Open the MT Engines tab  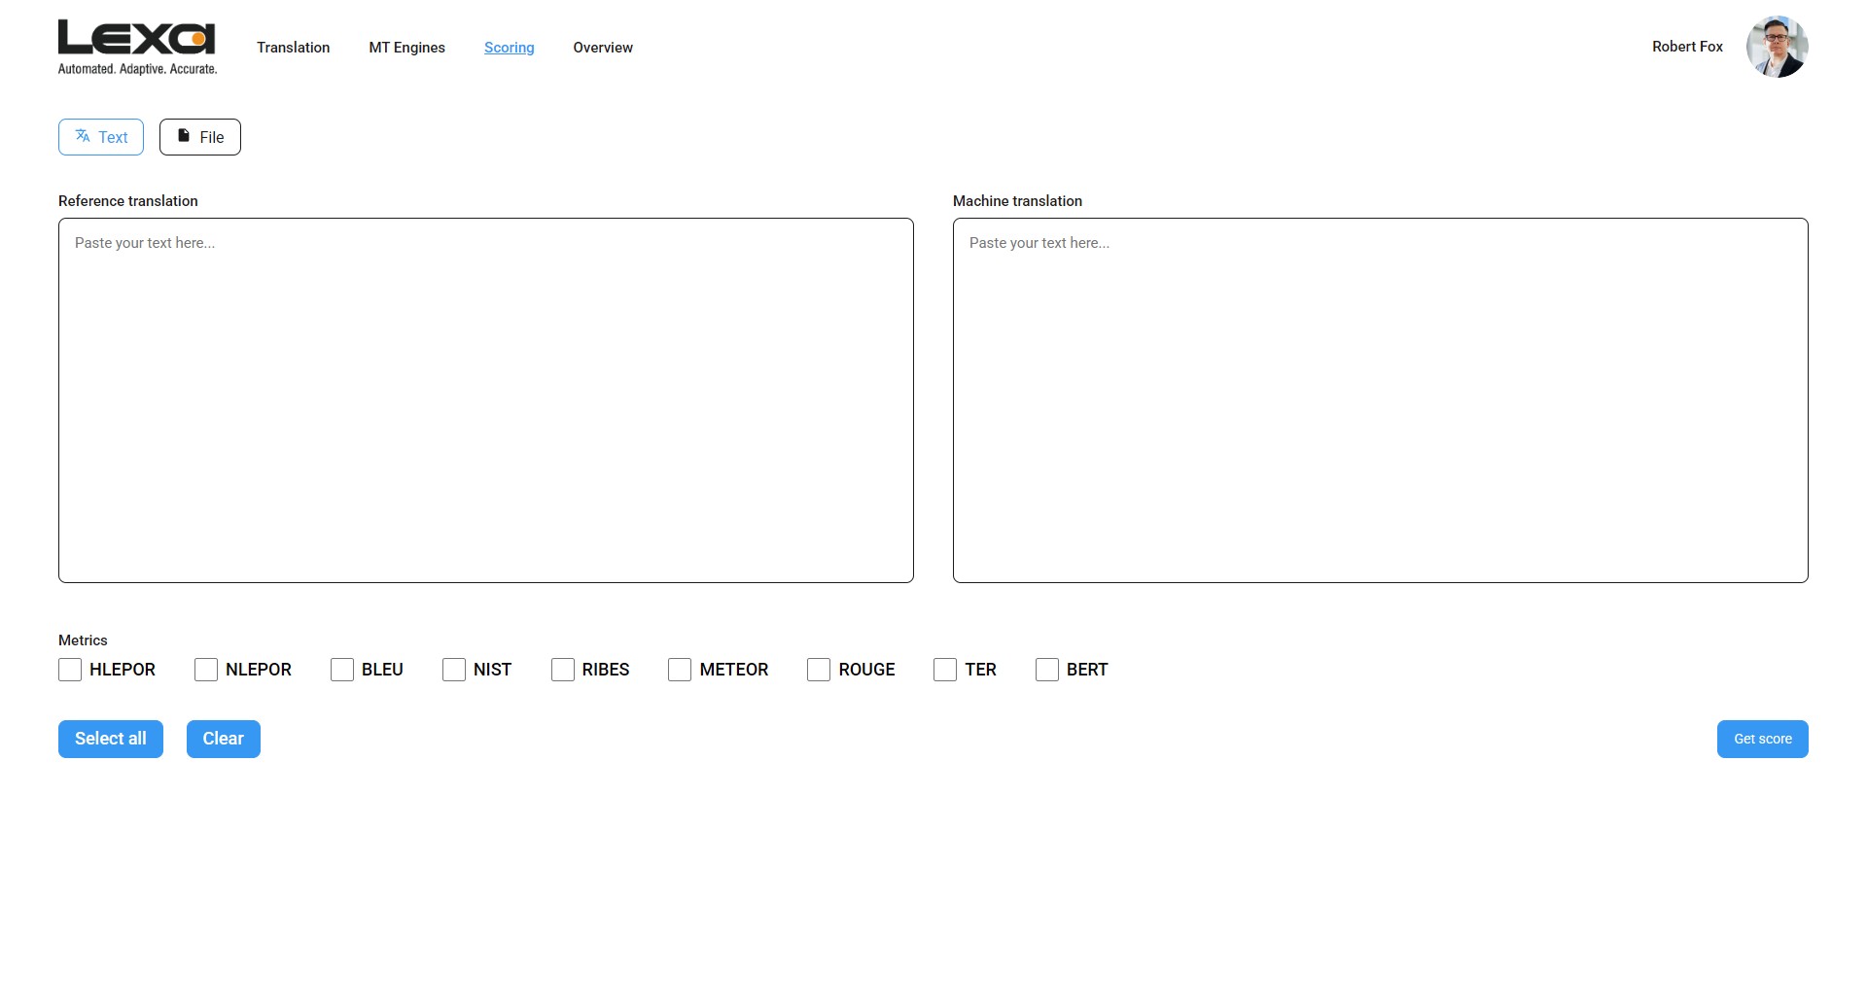pyautogui.click(x=406, y=48)
